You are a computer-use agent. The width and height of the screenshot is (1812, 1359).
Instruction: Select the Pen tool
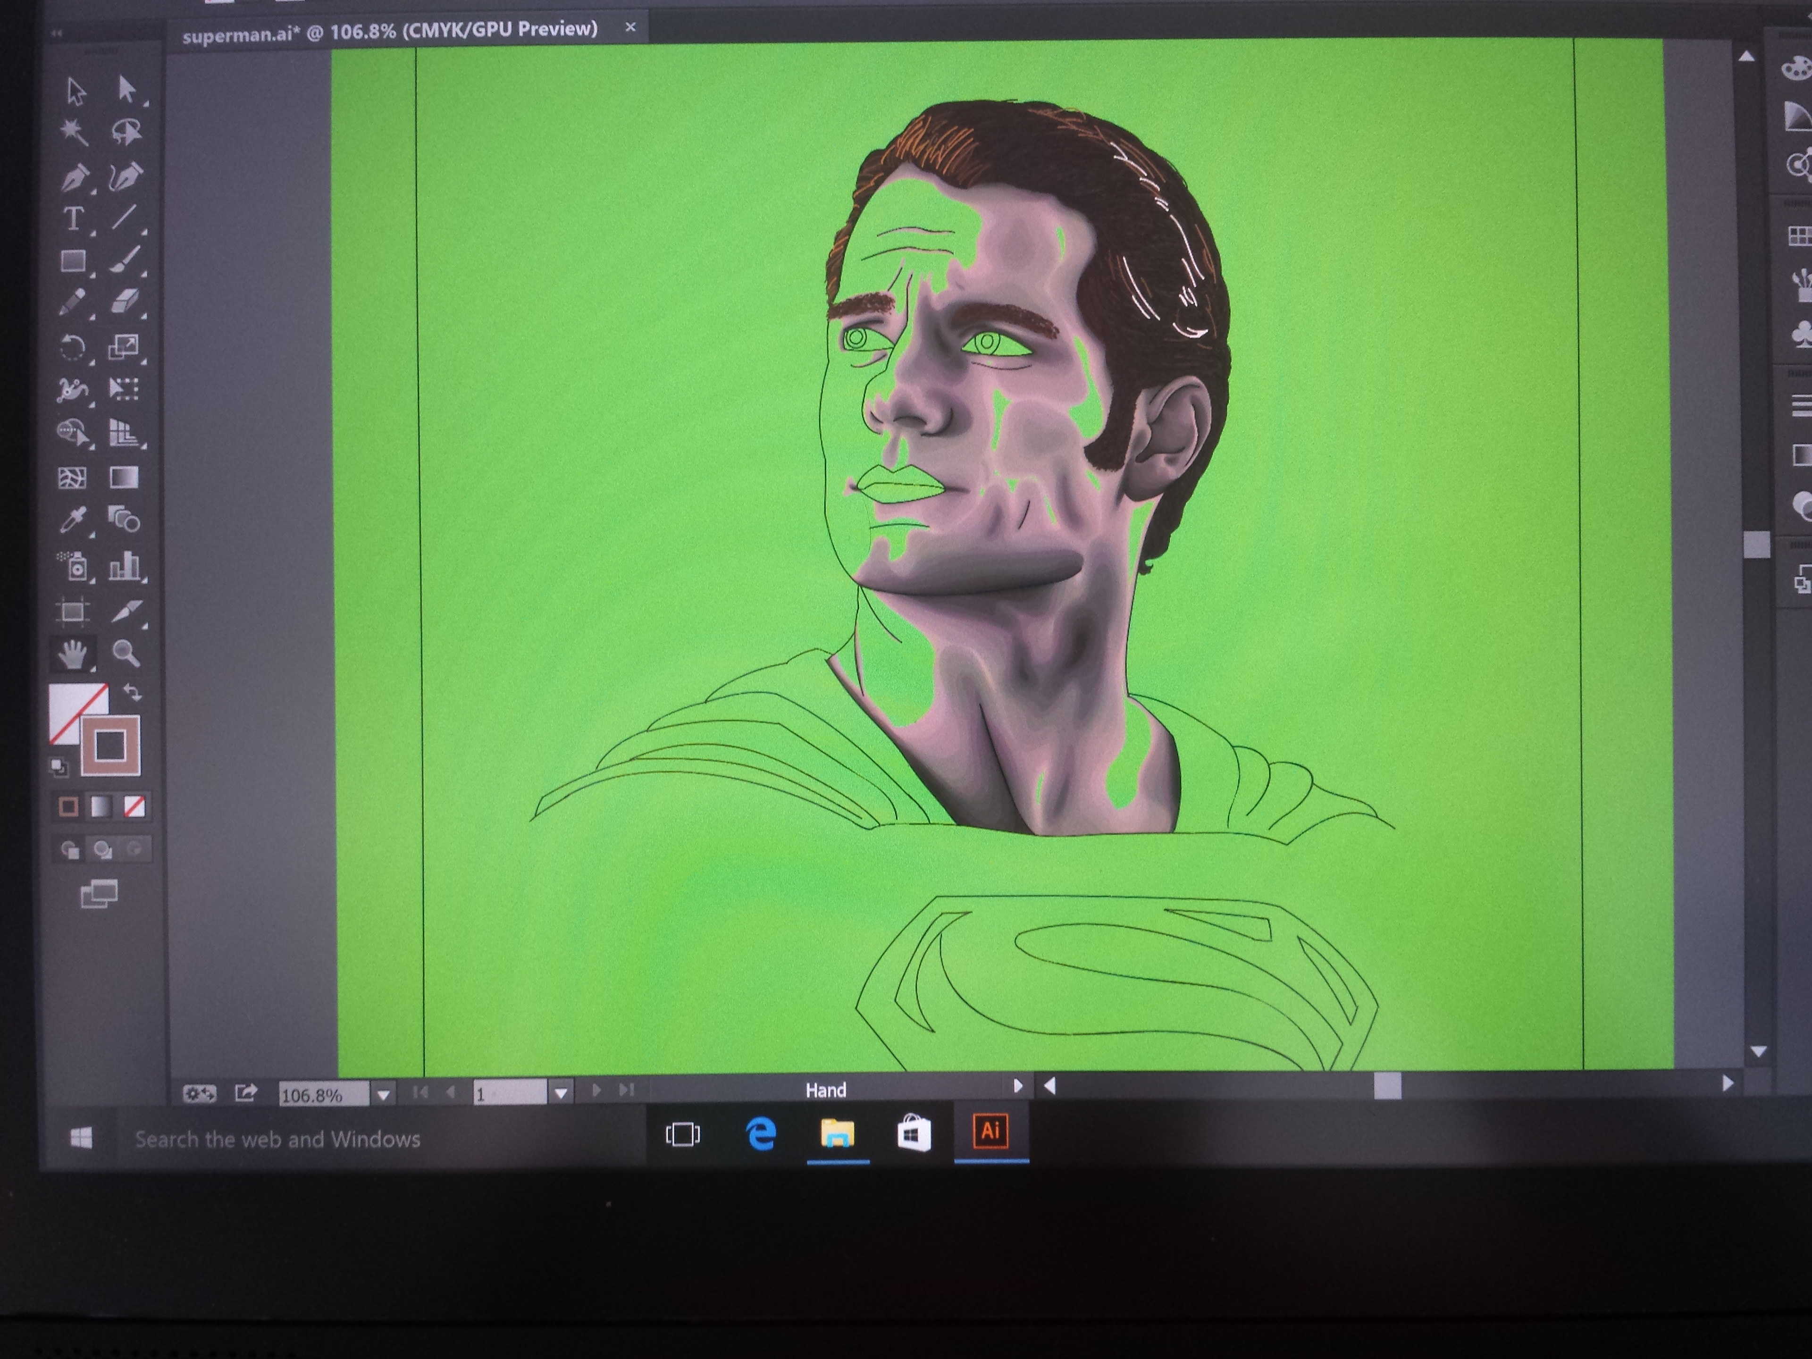75,178
